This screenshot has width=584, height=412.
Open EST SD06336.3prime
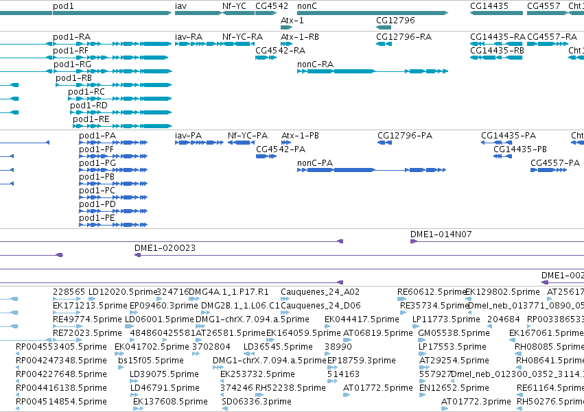click(257, 402)
